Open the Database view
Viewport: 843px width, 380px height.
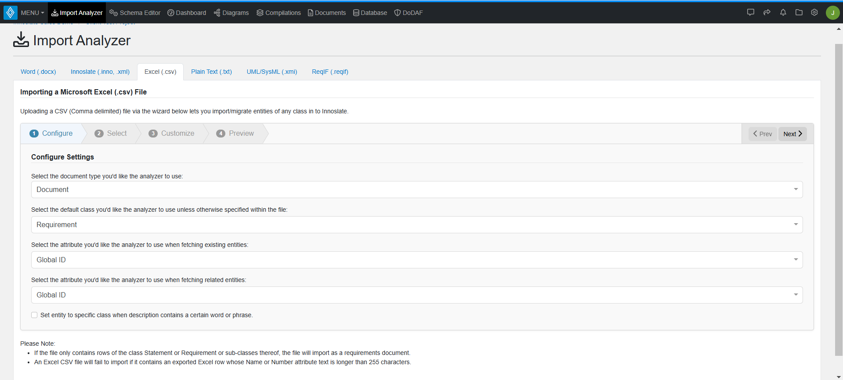coord(370,13)
